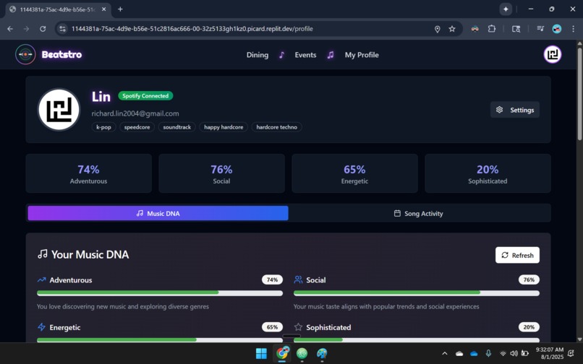This screenshot has height=364, width=583.
Task: Open the Windows Start menu
Action: click(261, 353)
